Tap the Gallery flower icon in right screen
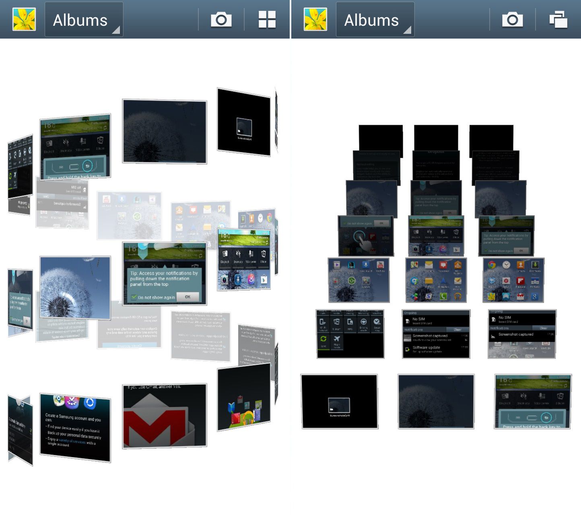The image size is (581, 515). pyautogui.click(x=315, y=19)
